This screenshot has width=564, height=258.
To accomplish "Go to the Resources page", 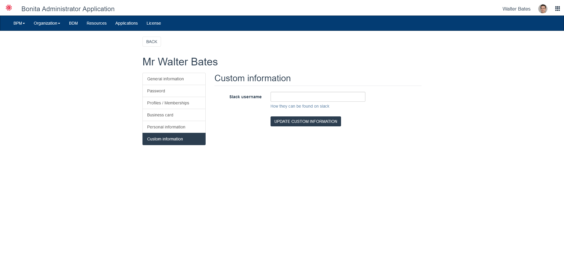I will pyautogui.click(x=96, y=23).
